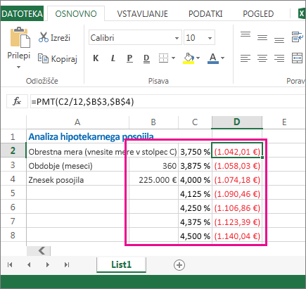Align cell content to middle
This screenshot has width=306, height=289.
click(x=262, y=37)
